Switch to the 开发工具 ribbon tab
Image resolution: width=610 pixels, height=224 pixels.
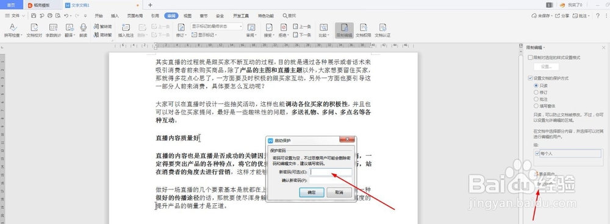click(x=241, y=16)
